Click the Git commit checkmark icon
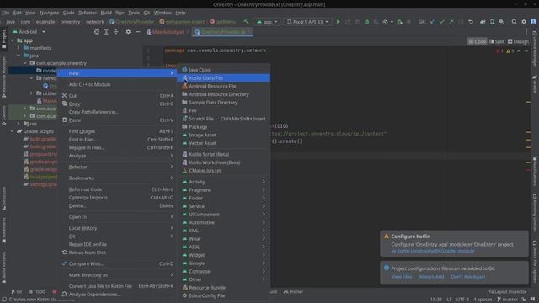 (x=441, y=22)
